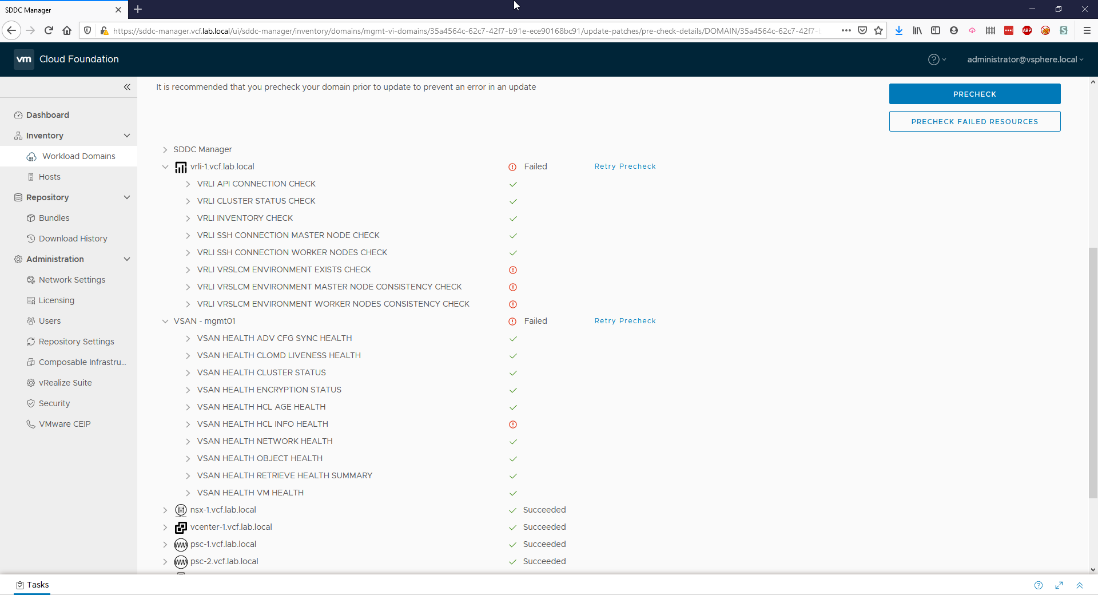Open a new browser tab

138,9
